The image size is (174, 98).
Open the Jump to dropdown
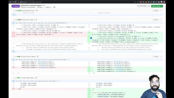pos(49,7)
